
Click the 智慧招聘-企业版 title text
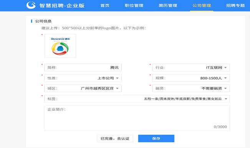point(62,6)
